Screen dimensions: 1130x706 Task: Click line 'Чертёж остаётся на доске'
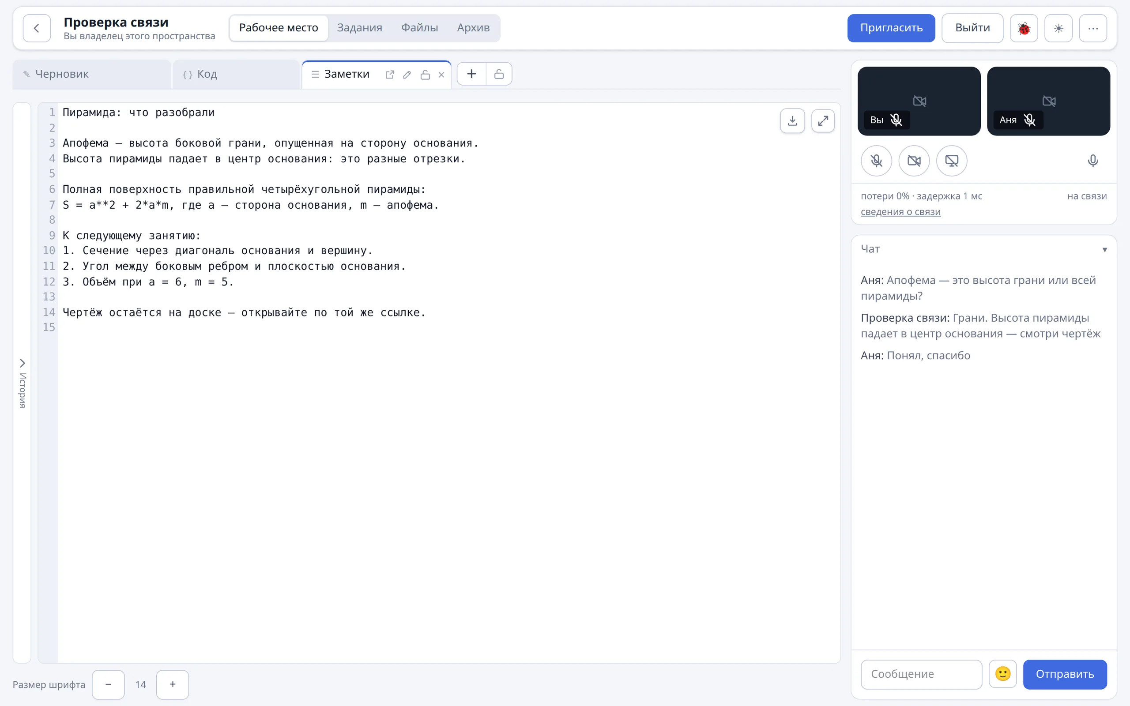[x=142, y=312]
